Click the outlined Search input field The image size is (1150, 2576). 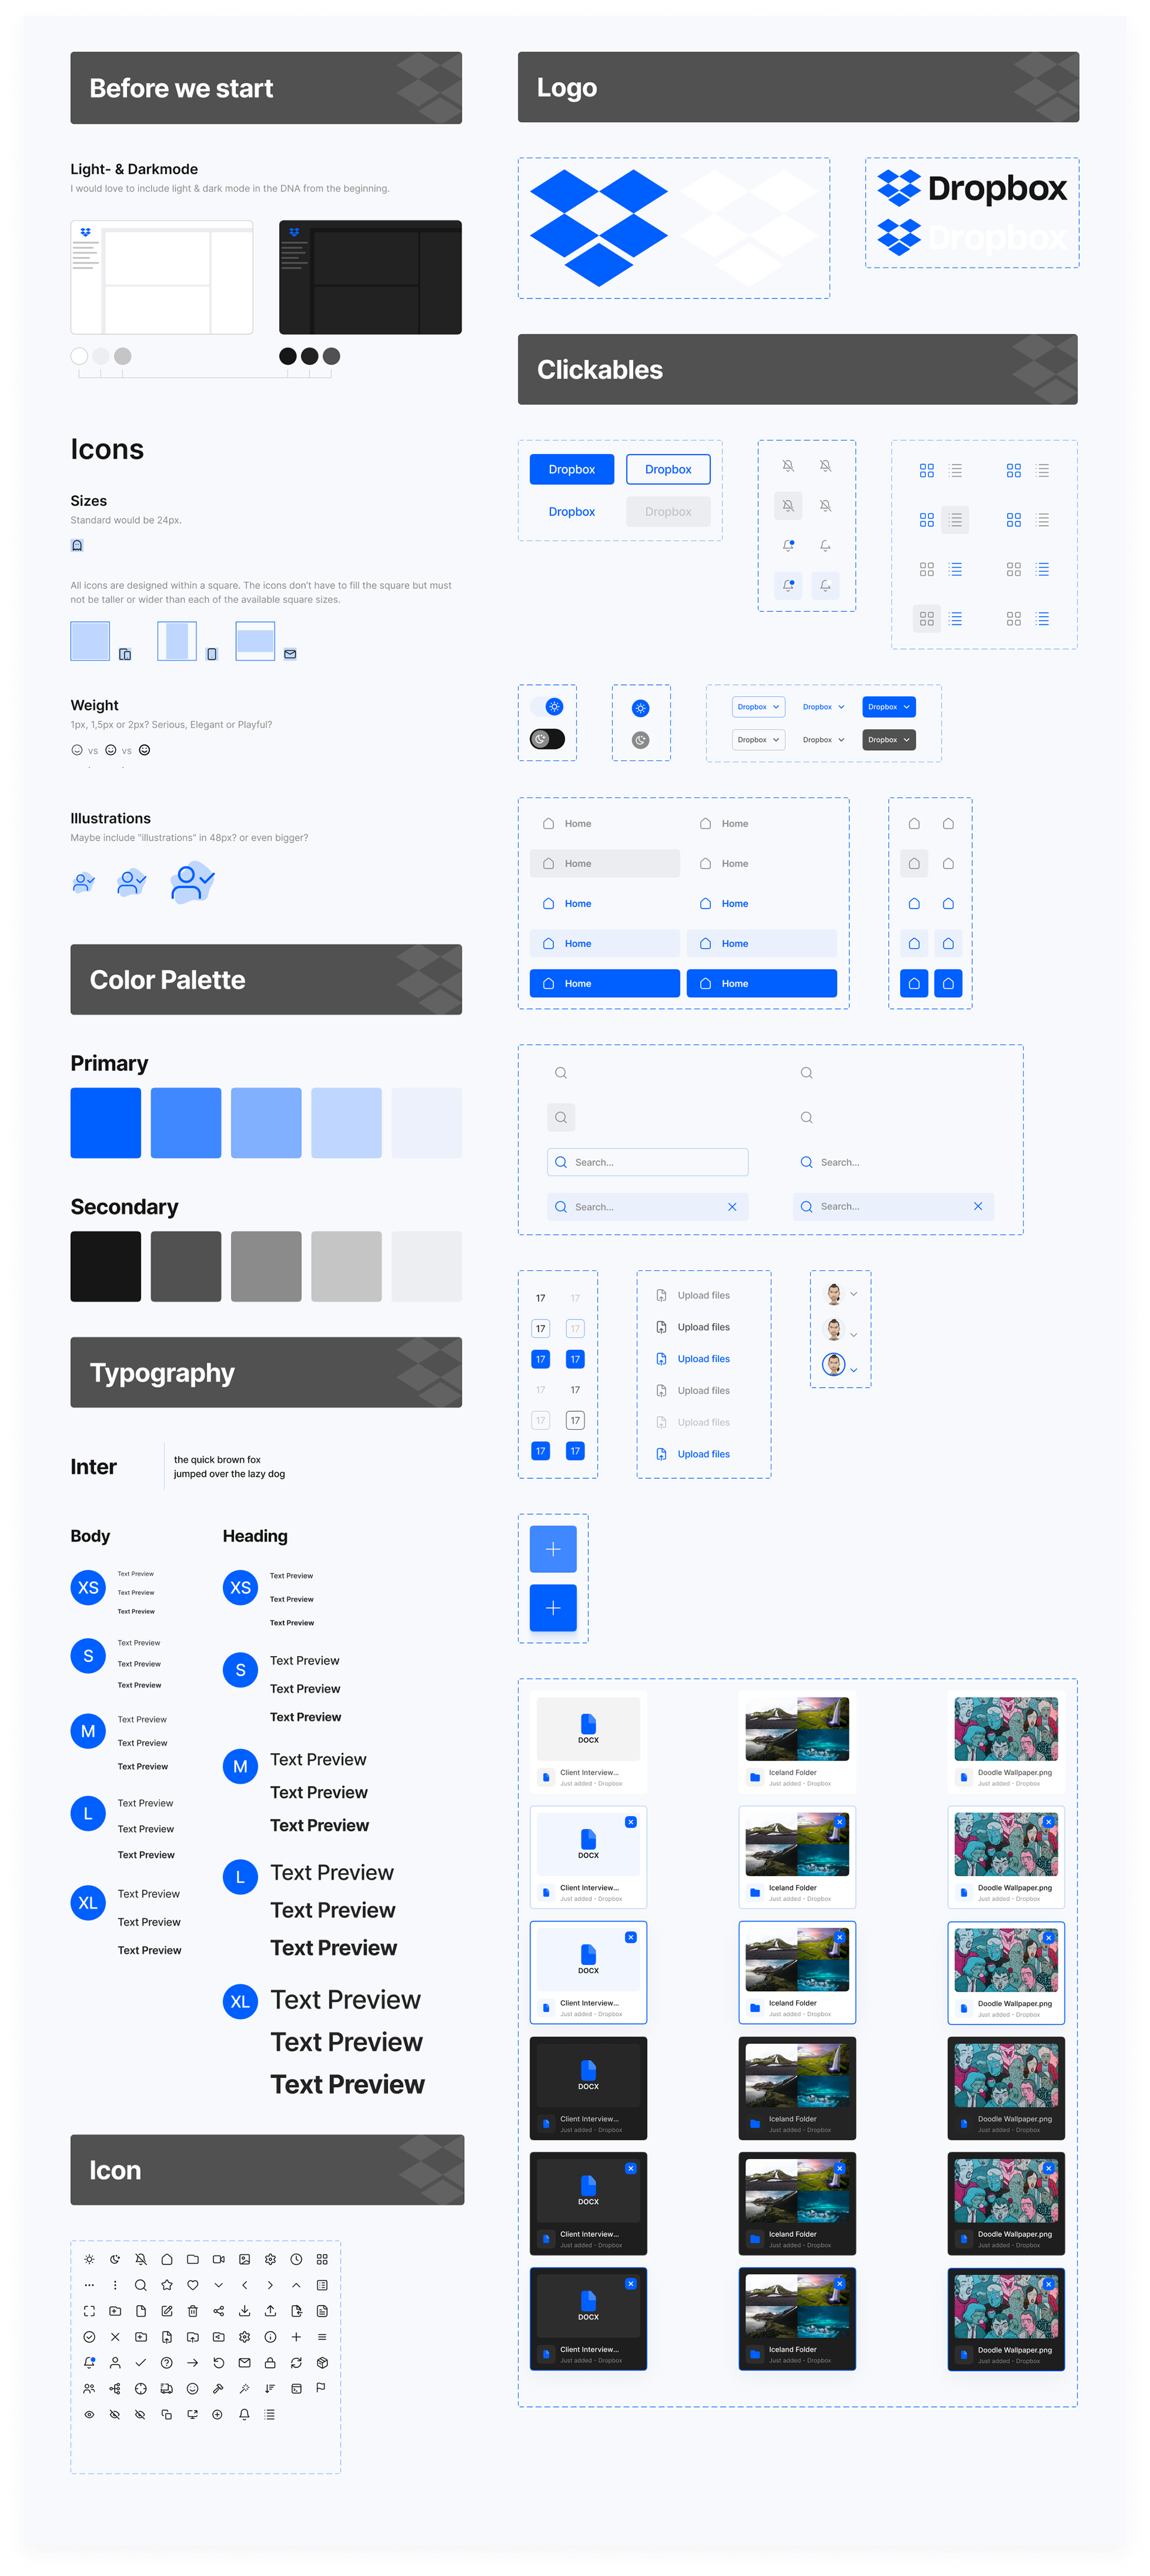coord(648,1162)
